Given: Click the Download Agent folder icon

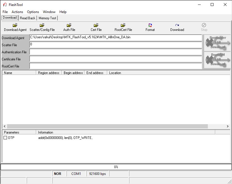Looking at the screenshot, I should tap(15, 25).
